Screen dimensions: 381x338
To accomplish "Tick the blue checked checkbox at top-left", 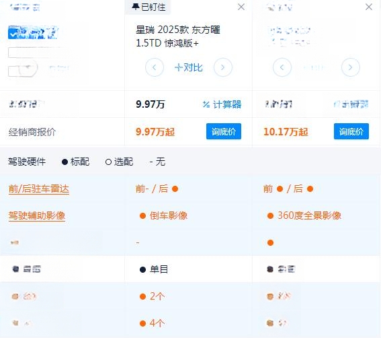I will [x=13, y=34].
